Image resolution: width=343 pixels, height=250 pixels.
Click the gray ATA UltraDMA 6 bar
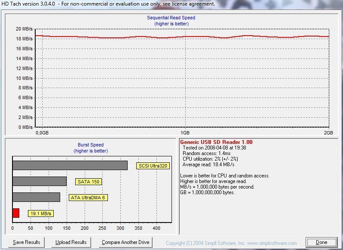coord(36,197)
